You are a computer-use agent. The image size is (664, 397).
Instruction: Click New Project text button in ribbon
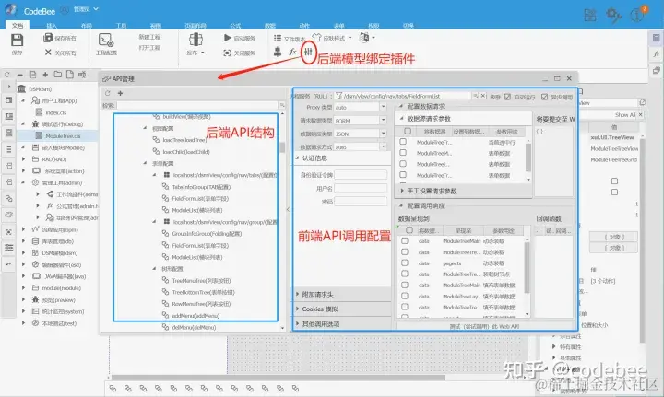tap(149, 37)
